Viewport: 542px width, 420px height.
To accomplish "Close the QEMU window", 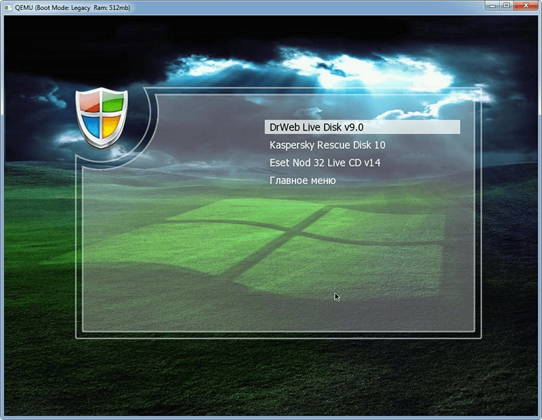I will pyautogui.click(x=526, y=5).
